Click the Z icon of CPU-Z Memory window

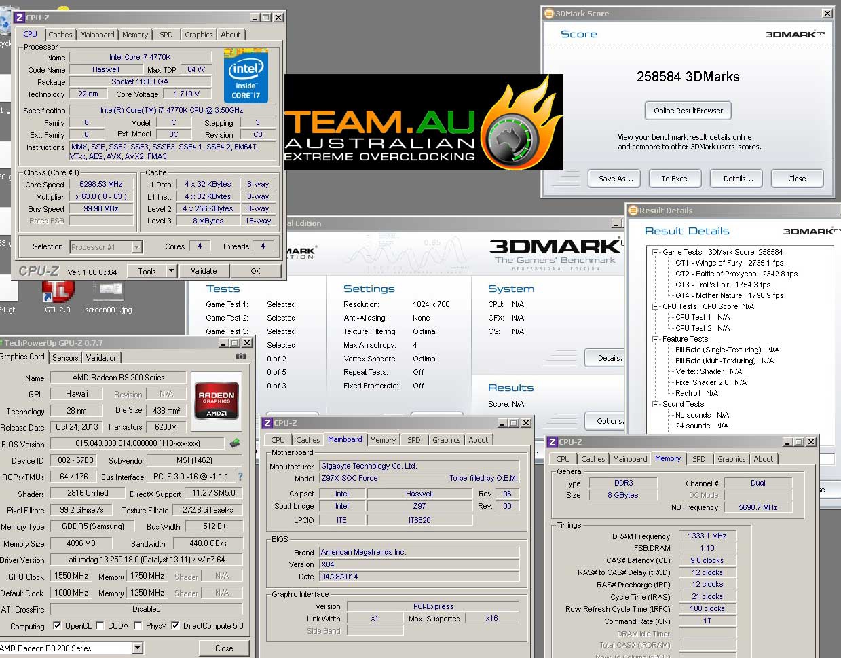[553, 442]
